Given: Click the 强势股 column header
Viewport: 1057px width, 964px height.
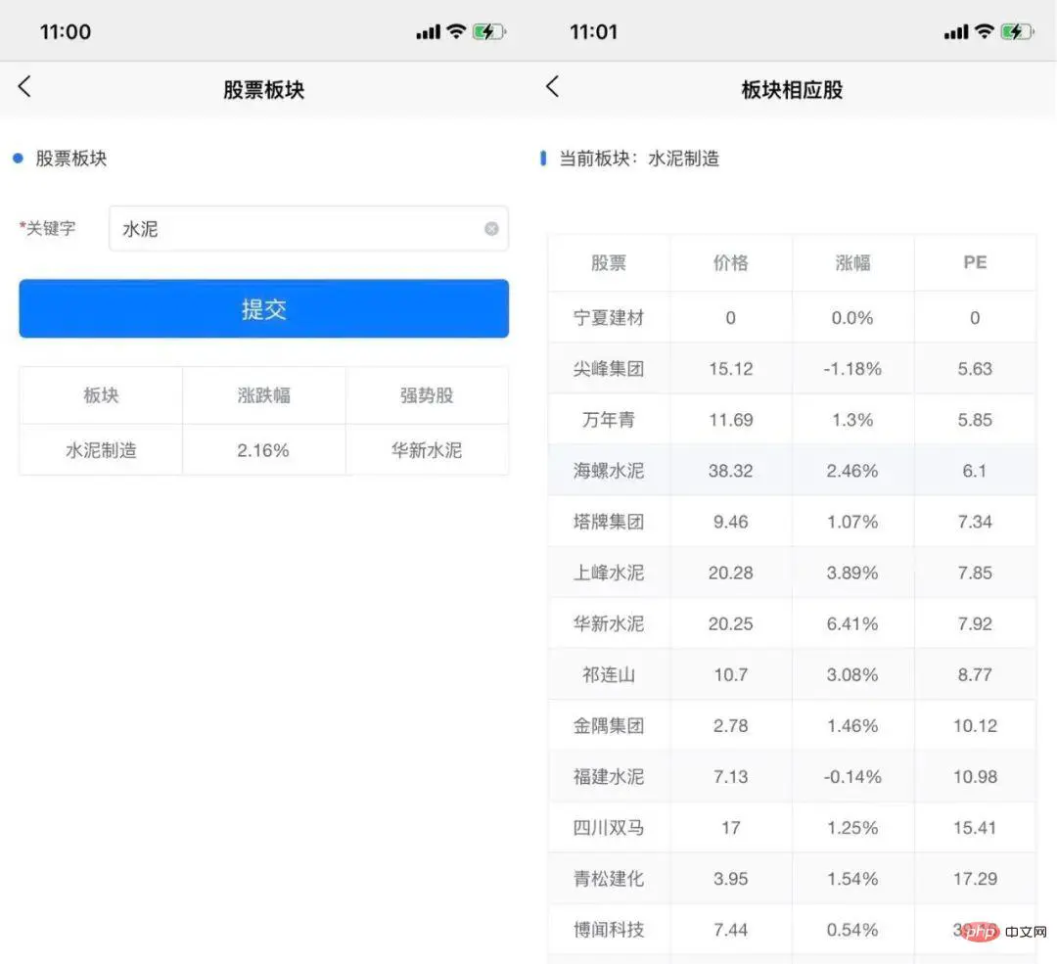Looking at the screenshot, I should 427,395.
